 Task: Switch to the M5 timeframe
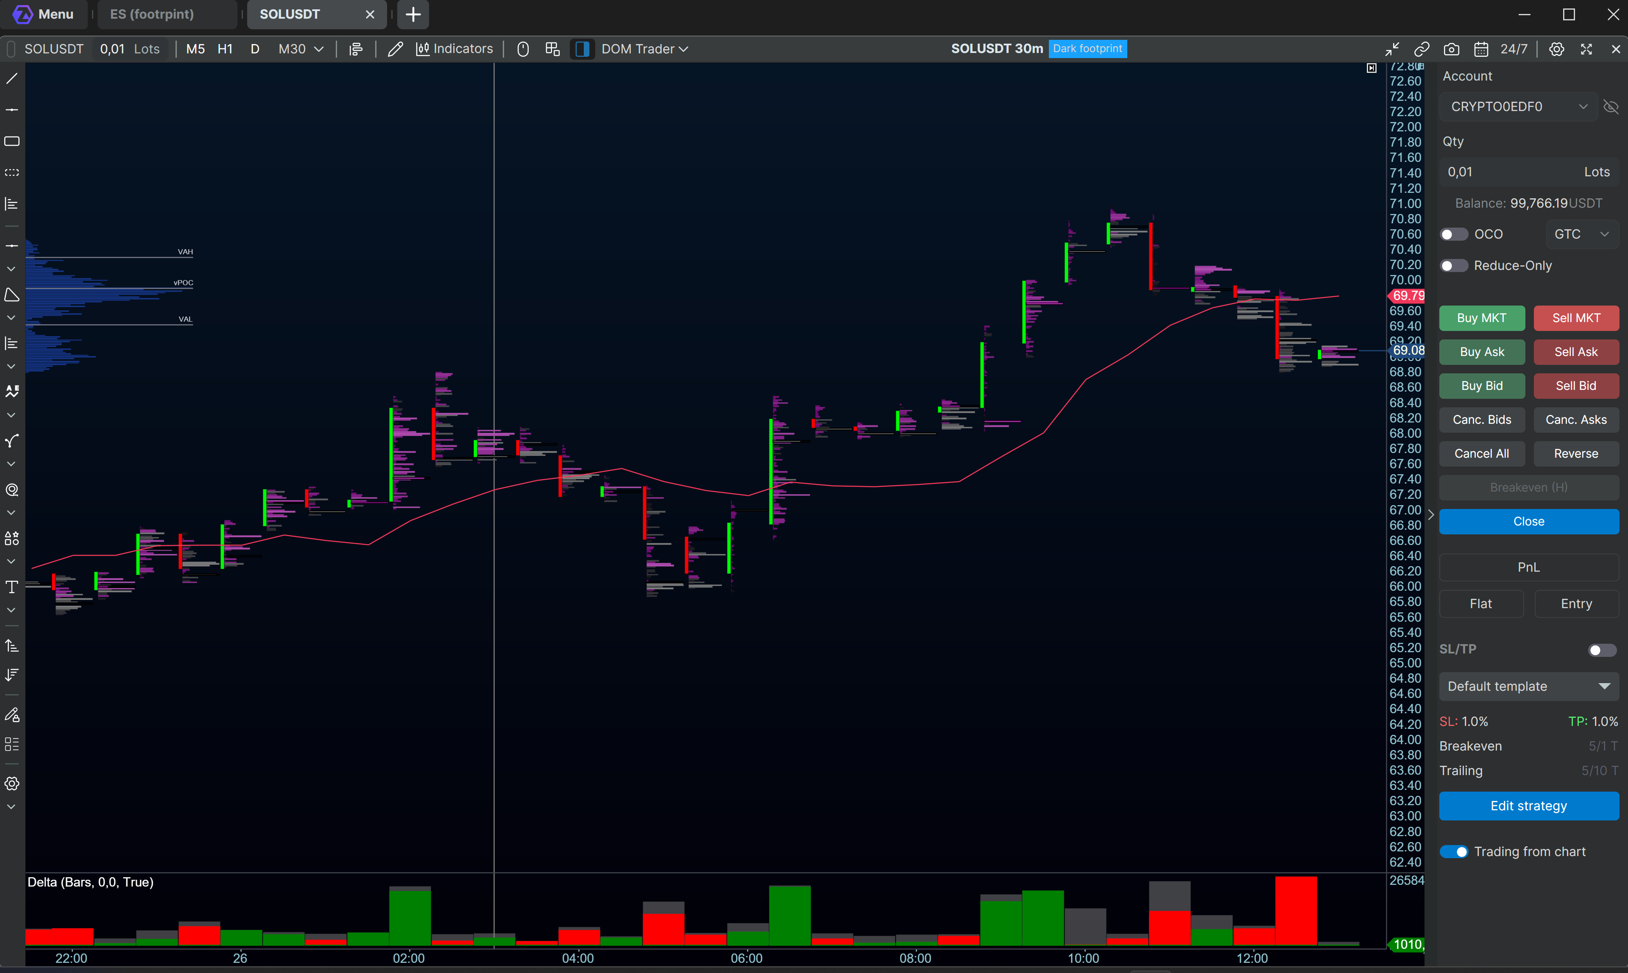[x=195, y=49]
